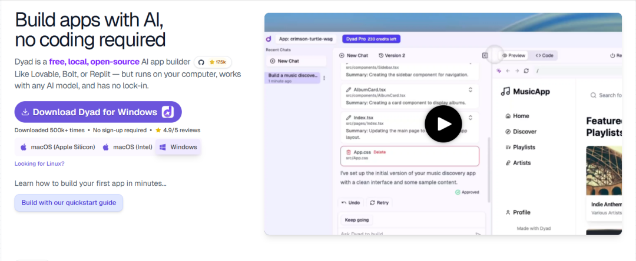Open Profile in the MusicApp sidebar
The image size is (636, 261).
(518, 212)
